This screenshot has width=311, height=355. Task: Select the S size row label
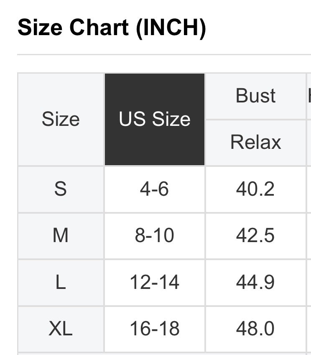point(61,189)
